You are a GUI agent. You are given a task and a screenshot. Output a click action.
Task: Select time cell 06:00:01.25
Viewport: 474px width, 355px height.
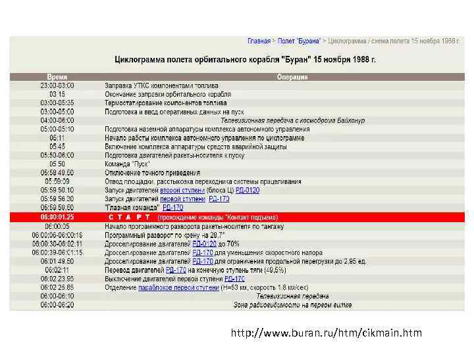(x=57, y=218)
